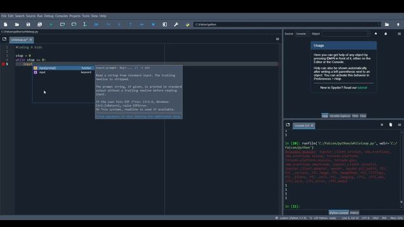Run current cell toolbar icon
This screenshot has width=404, height=227.
62,25
